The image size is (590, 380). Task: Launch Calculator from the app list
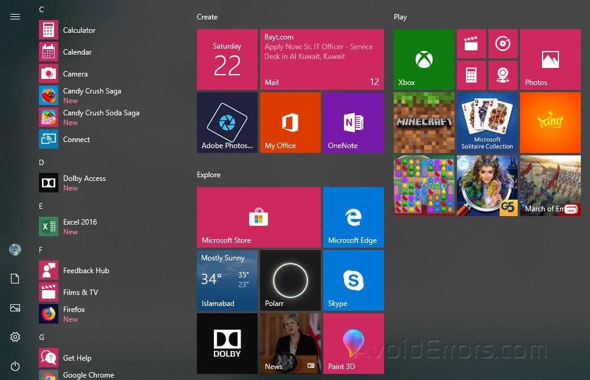tap(79, 30)
